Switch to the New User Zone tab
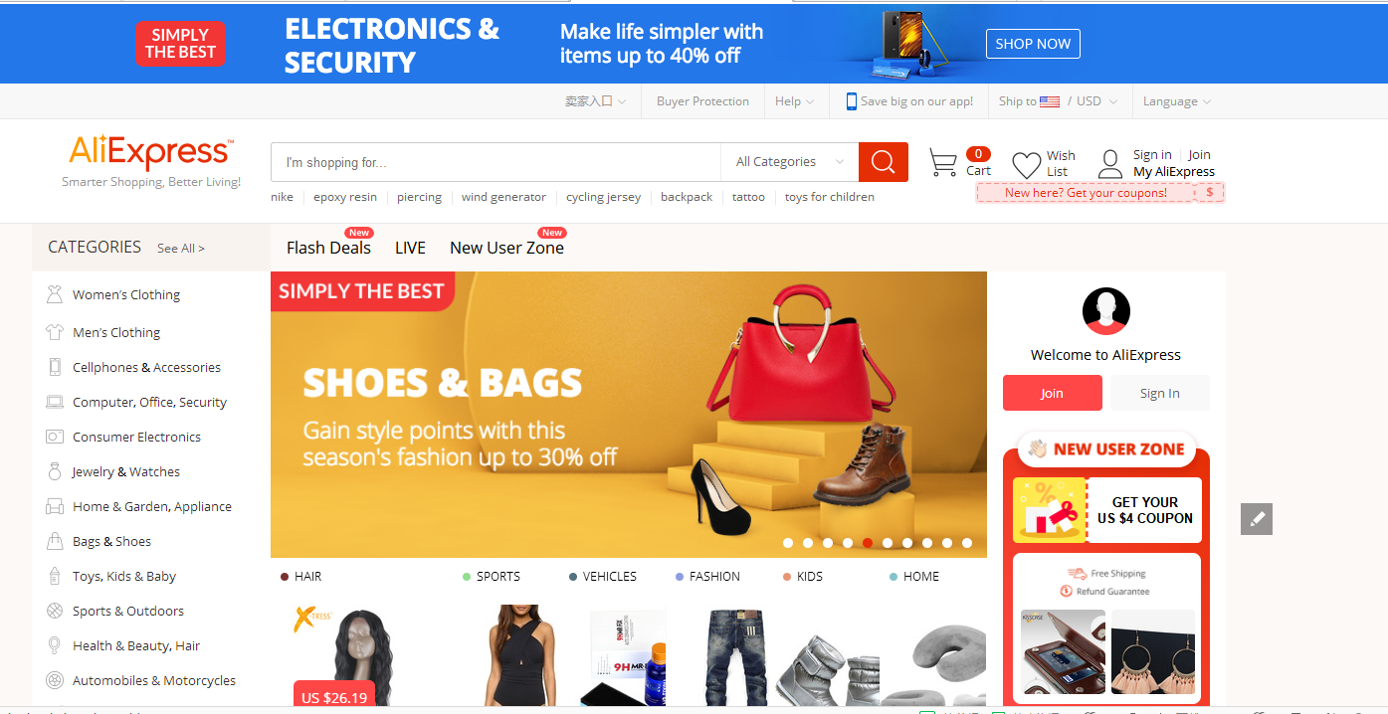1388x714 pixels. tap(506, 248)
